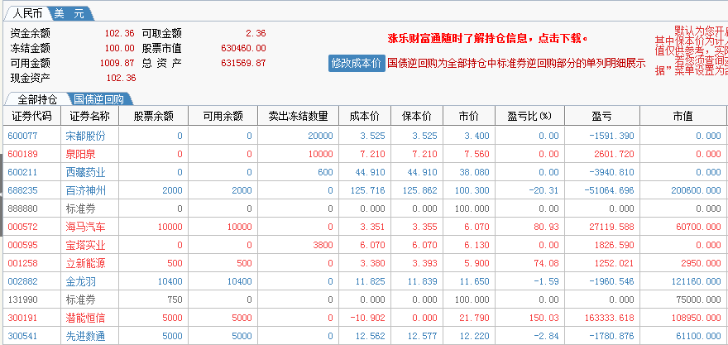Select stock code 000595
Screen dimensions: 728x345
click(x=23, y=245)
